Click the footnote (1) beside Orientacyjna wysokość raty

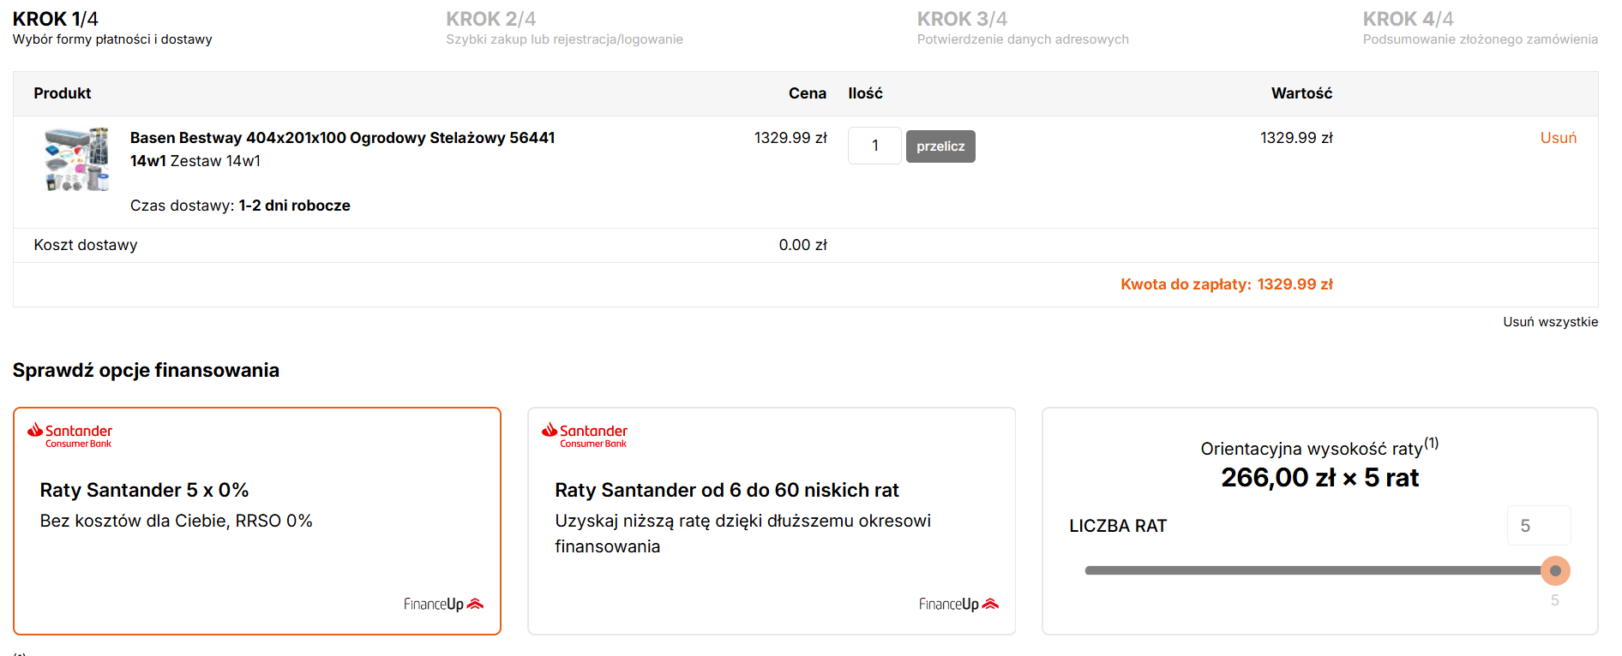coord(1431,443)
